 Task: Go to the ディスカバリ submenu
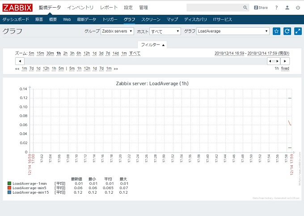pos(195,19)
